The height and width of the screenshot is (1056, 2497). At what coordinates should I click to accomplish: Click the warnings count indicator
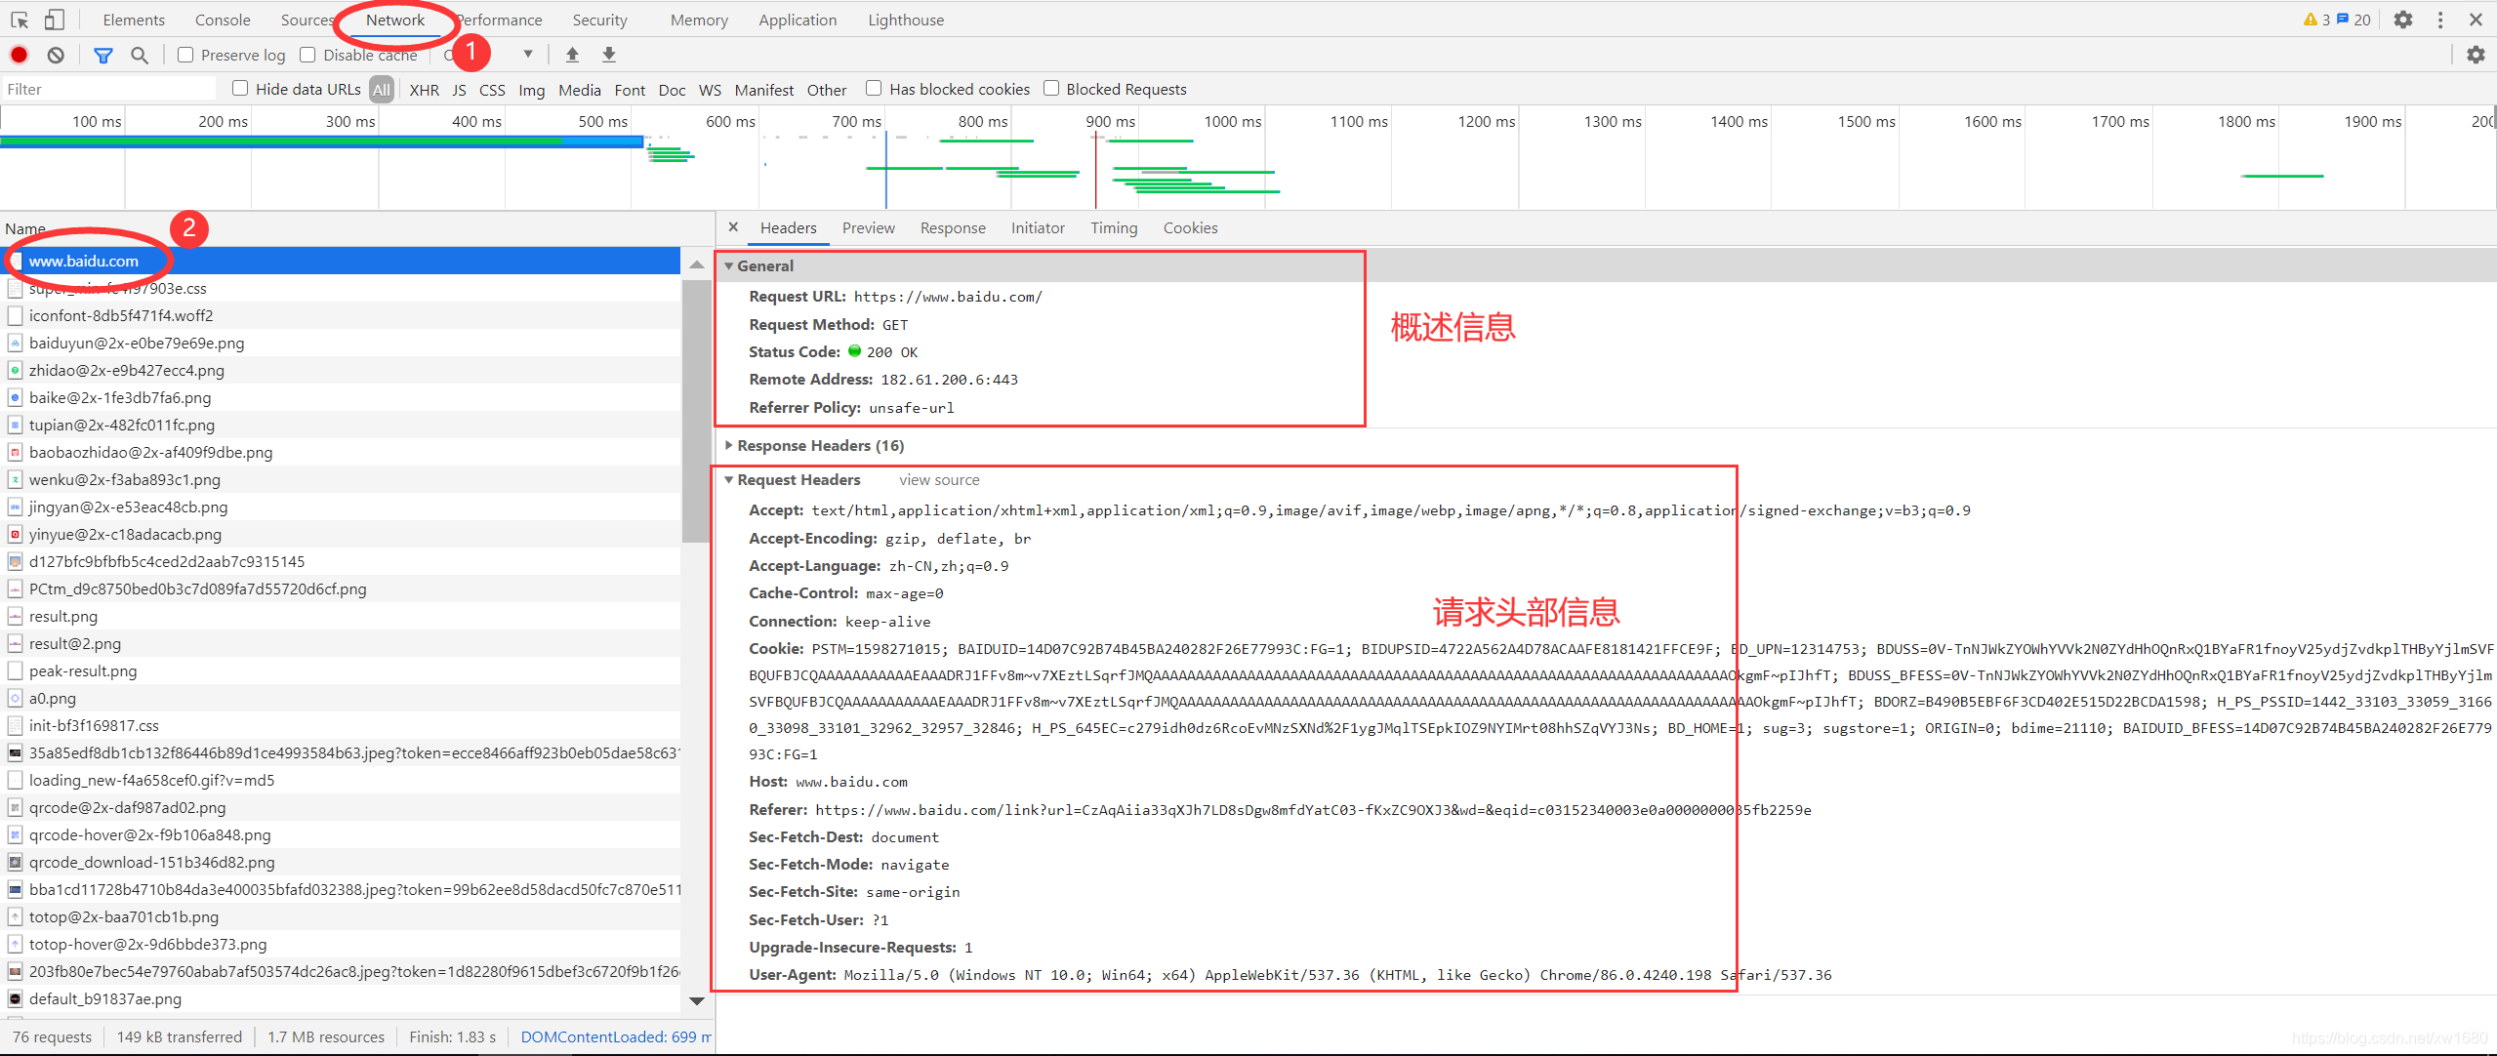[x=2316, y=20]
